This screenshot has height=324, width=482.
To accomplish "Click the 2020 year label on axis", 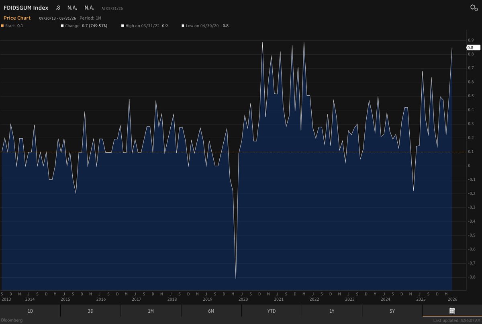I will [x=243, y=299].
